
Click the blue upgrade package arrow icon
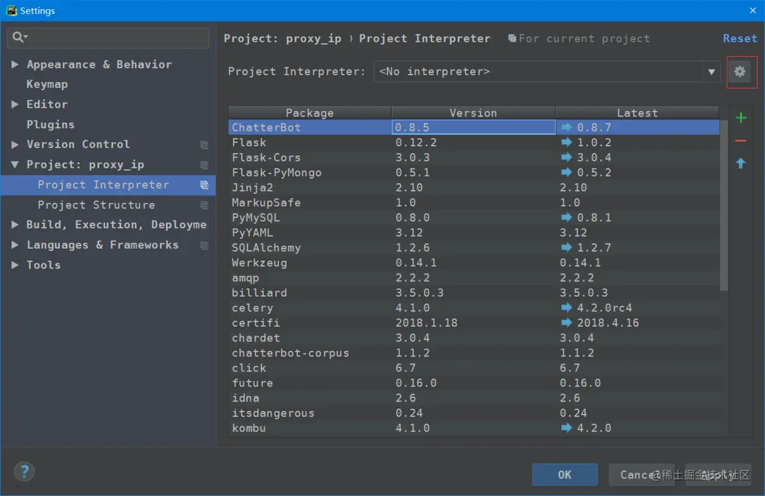[741, 163]
